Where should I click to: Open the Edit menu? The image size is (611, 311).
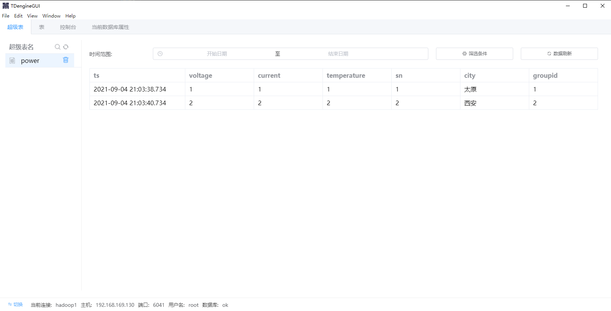(x=18, y=16)
